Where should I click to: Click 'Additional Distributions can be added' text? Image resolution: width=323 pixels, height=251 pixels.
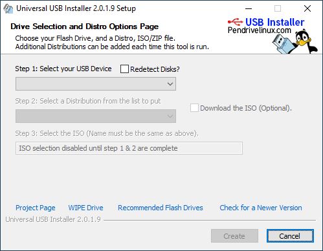pyautogui.click(x=112, y=47)
